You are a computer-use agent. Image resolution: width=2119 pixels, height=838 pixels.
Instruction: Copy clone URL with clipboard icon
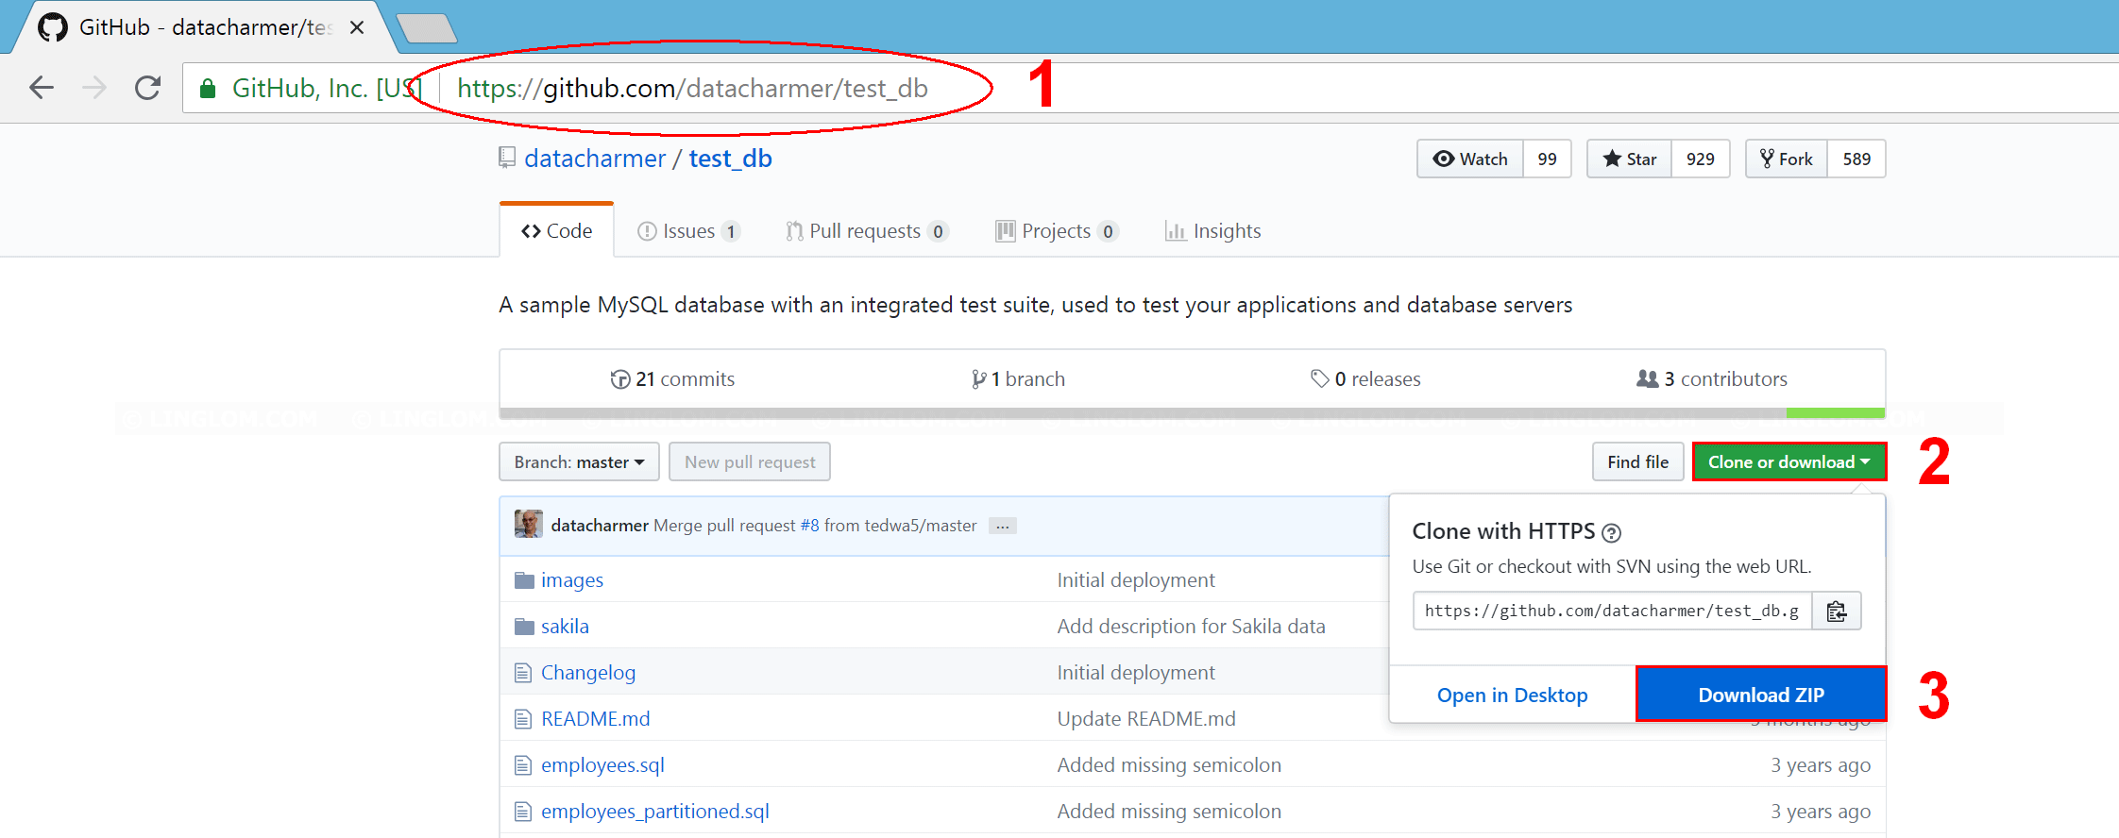1837,611
